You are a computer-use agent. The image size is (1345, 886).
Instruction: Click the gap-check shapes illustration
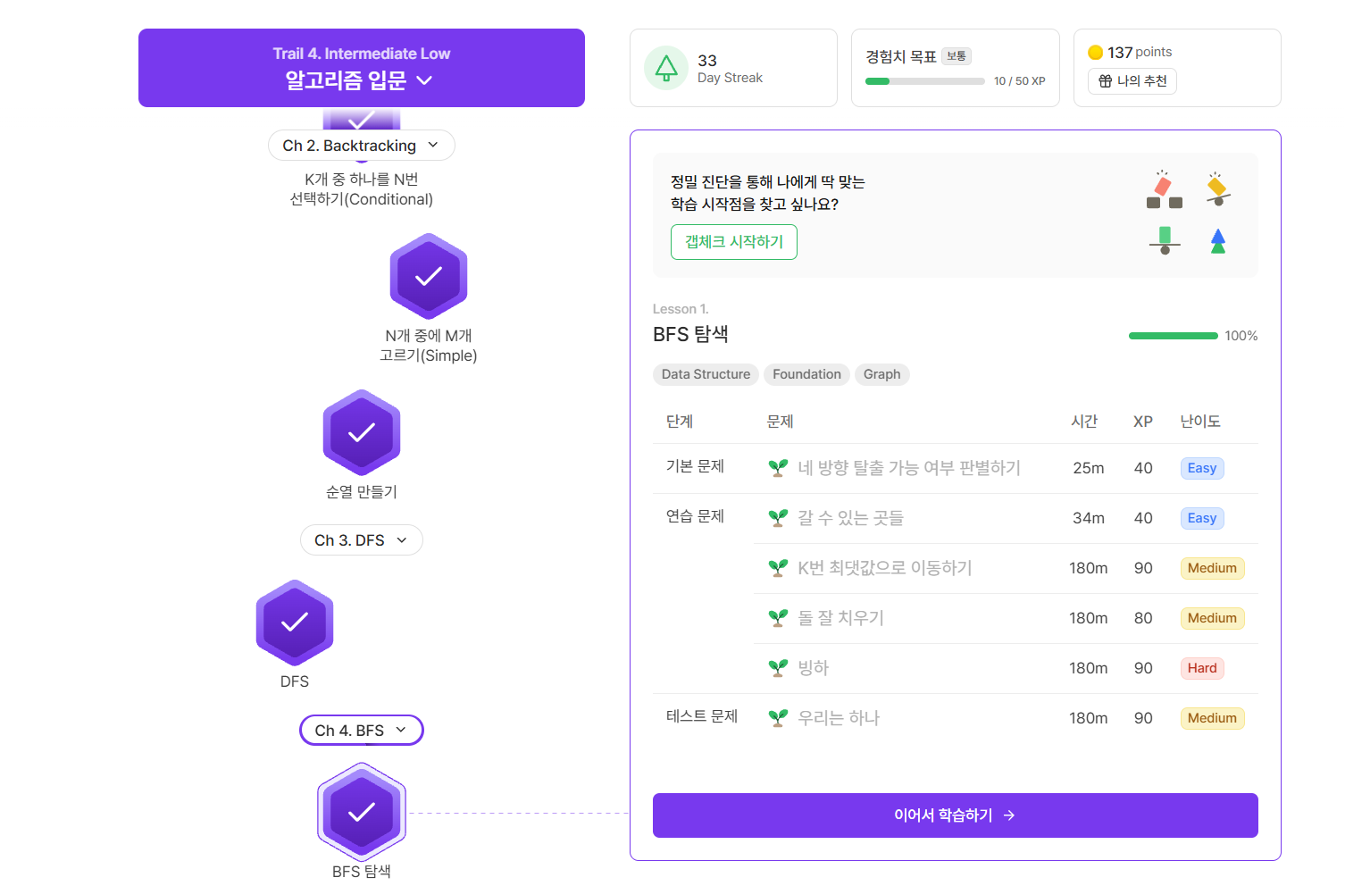pos(1190,213)
